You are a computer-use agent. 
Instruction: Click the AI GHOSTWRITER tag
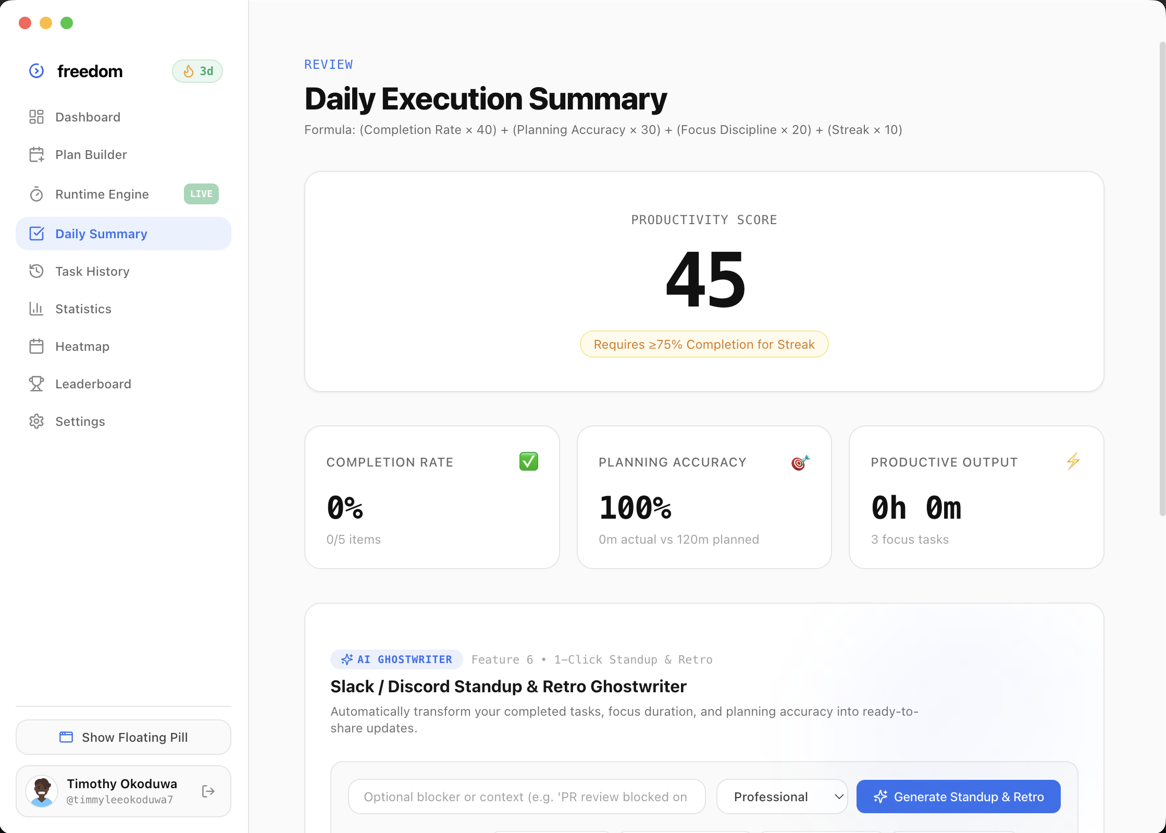pyautogui.click(x=396, y=659)
